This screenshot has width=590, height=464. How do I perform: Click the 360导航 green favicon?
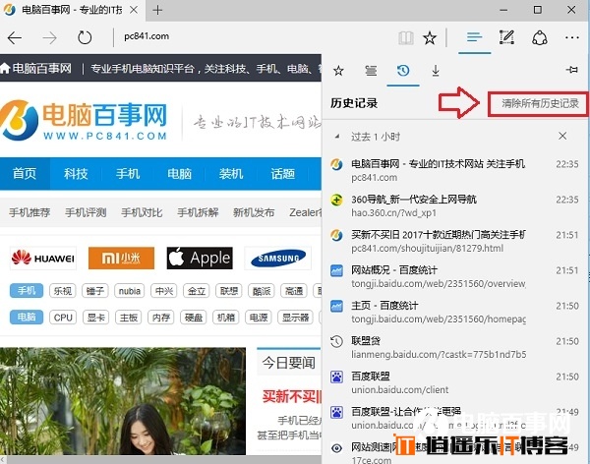tap(336, 200)
